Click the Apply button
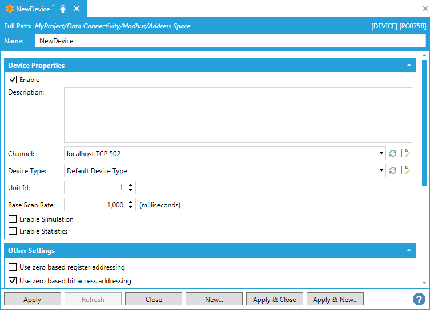Image resolution: width=430 pixels, height=310 pixels. click(32, 300)
